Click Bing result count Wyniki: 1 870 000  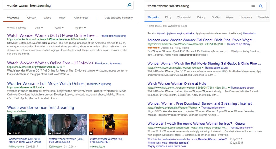point(17,28)
